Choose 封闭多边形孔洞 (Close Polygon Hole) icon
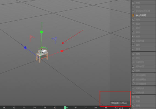 click(133, 11)
